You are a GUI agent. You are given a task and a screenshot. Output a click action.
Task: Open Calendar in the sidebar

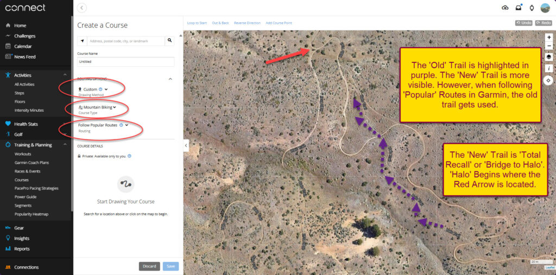[23, 46]
